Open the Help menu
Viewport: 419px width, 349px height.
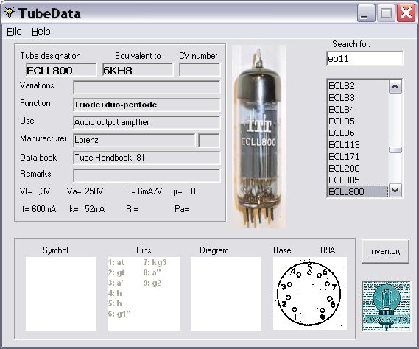41,32
